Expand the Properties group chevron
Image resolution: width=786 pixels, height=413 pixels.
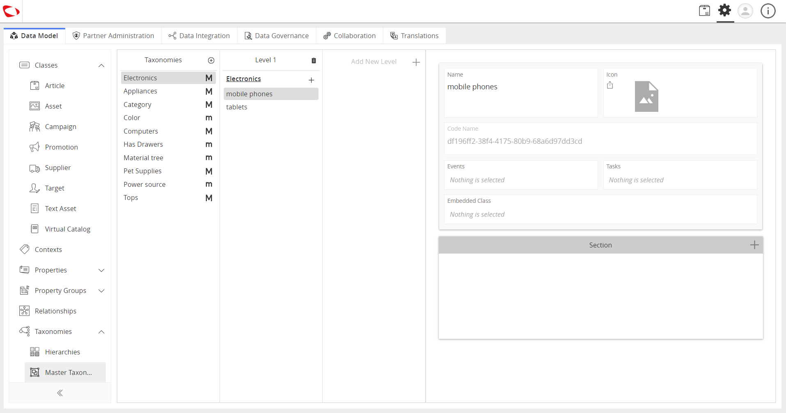(x=101, y=270)
